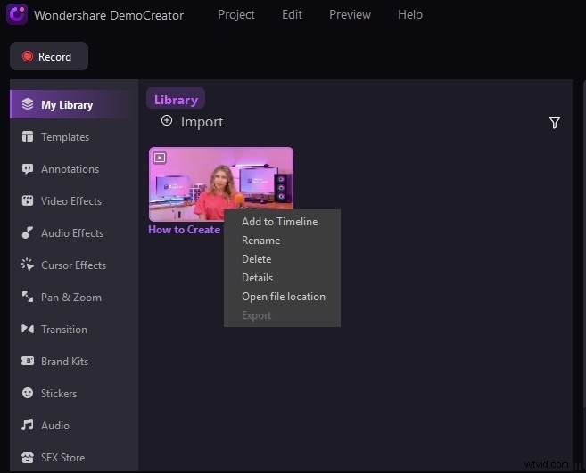586x473 pixels.
Task: Choose Details from the context menu
Action: pos(282,277)
